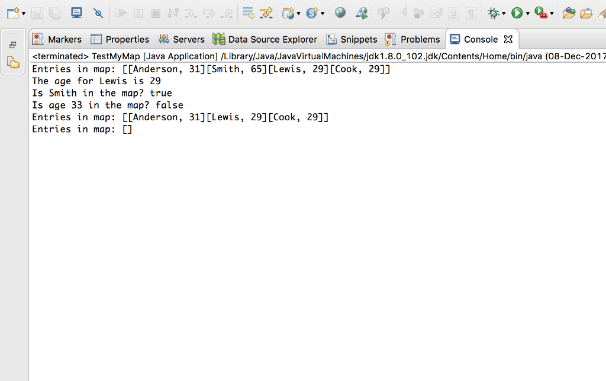Viewport: 606px width, 381px height.
Task: Open a terminal with monitor icon
Action: (76, 13)
